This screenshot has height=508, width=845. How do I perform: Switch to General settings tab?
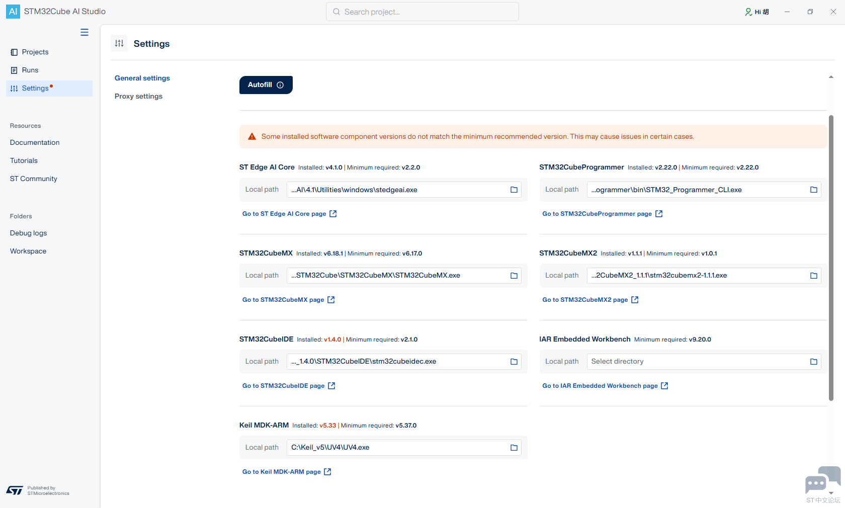point(142,78)
